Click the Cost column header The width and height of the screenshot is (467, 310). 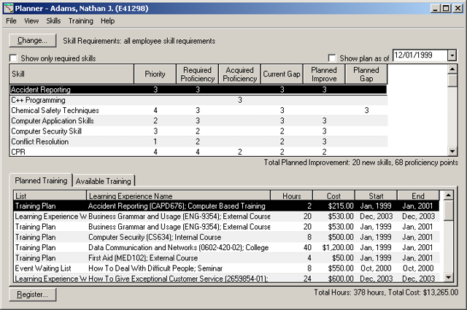[333, 195]
